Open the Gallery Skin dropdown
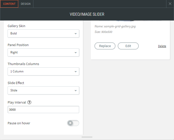 point(43,33)
